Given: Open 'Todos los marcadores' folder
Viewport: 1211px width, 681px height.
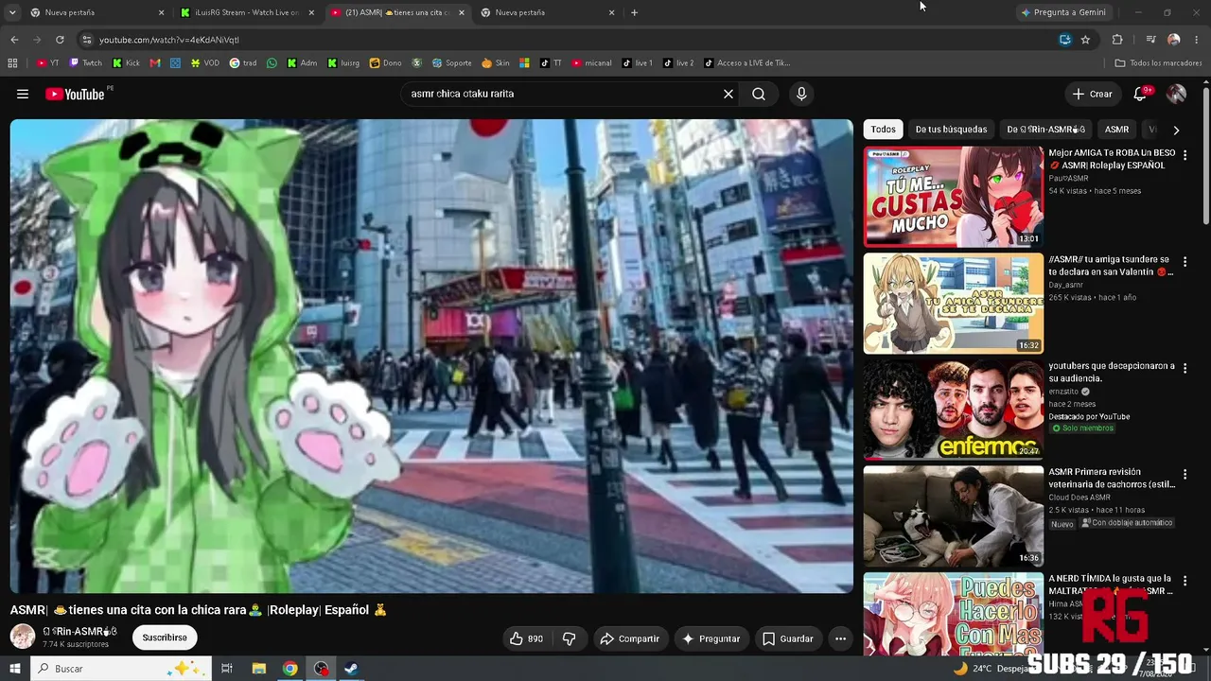Looking at the screenshot, I should click(x=1158, y=63).
